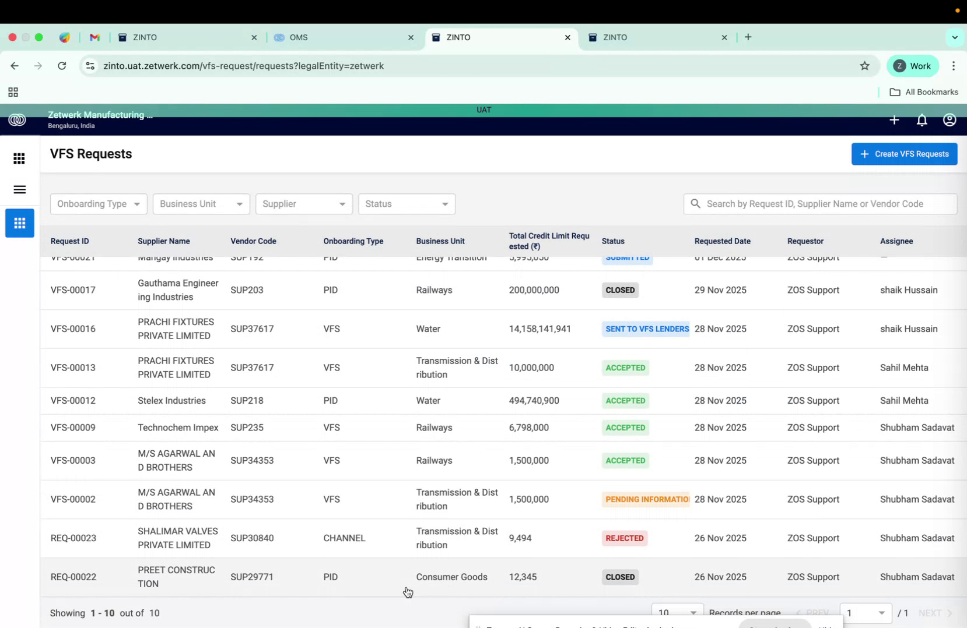
Task: Select the highlighted module icon in the sidebar
Action: pos(19,223)
